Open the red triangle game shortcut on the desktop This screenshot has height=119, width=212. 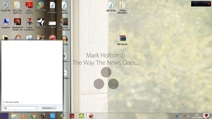18,24
